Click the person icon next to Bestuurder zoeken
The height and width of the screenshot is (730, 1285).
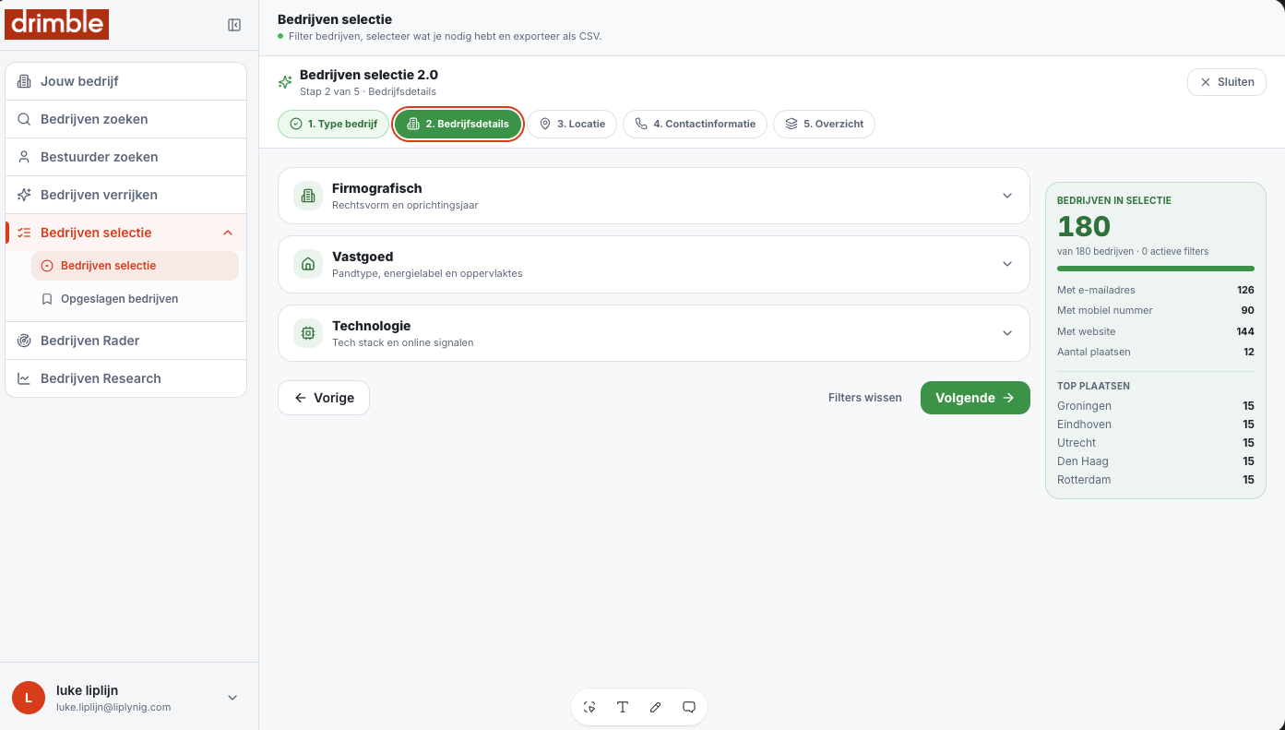click(x=24, y=157)
